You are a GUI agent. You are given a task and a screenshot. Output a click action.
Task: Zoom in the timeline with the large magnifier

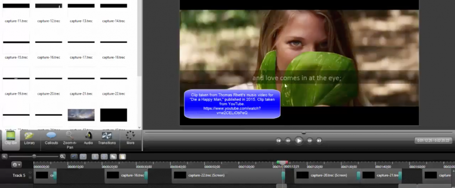pos(62,156)
